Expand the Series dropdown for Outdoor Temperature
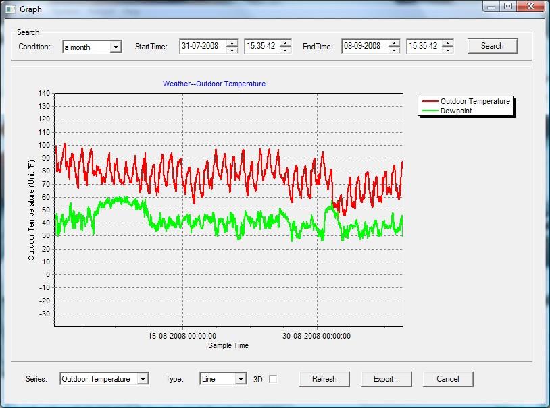The image size is (550, 408). click(143, 379)
